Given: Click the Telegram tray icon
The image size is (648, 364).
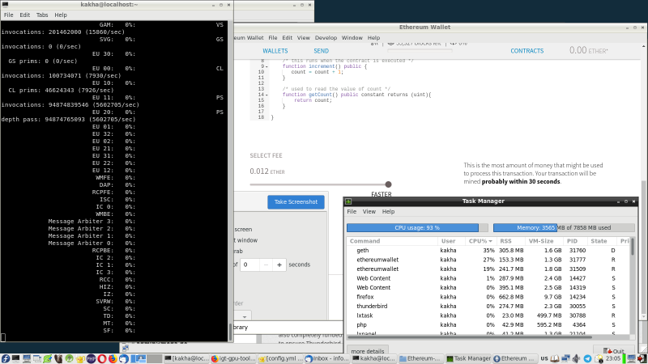Looking at the screenshot, I should 587,358.
